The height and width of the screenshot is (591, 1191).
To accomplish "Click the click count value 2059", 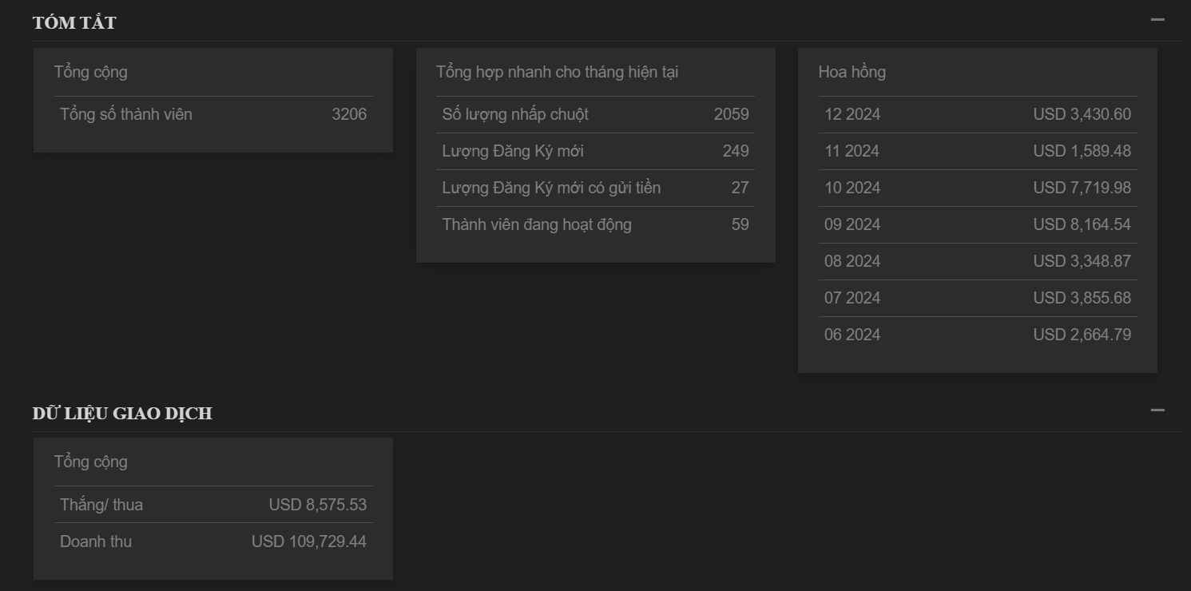I will click(732, 114).
